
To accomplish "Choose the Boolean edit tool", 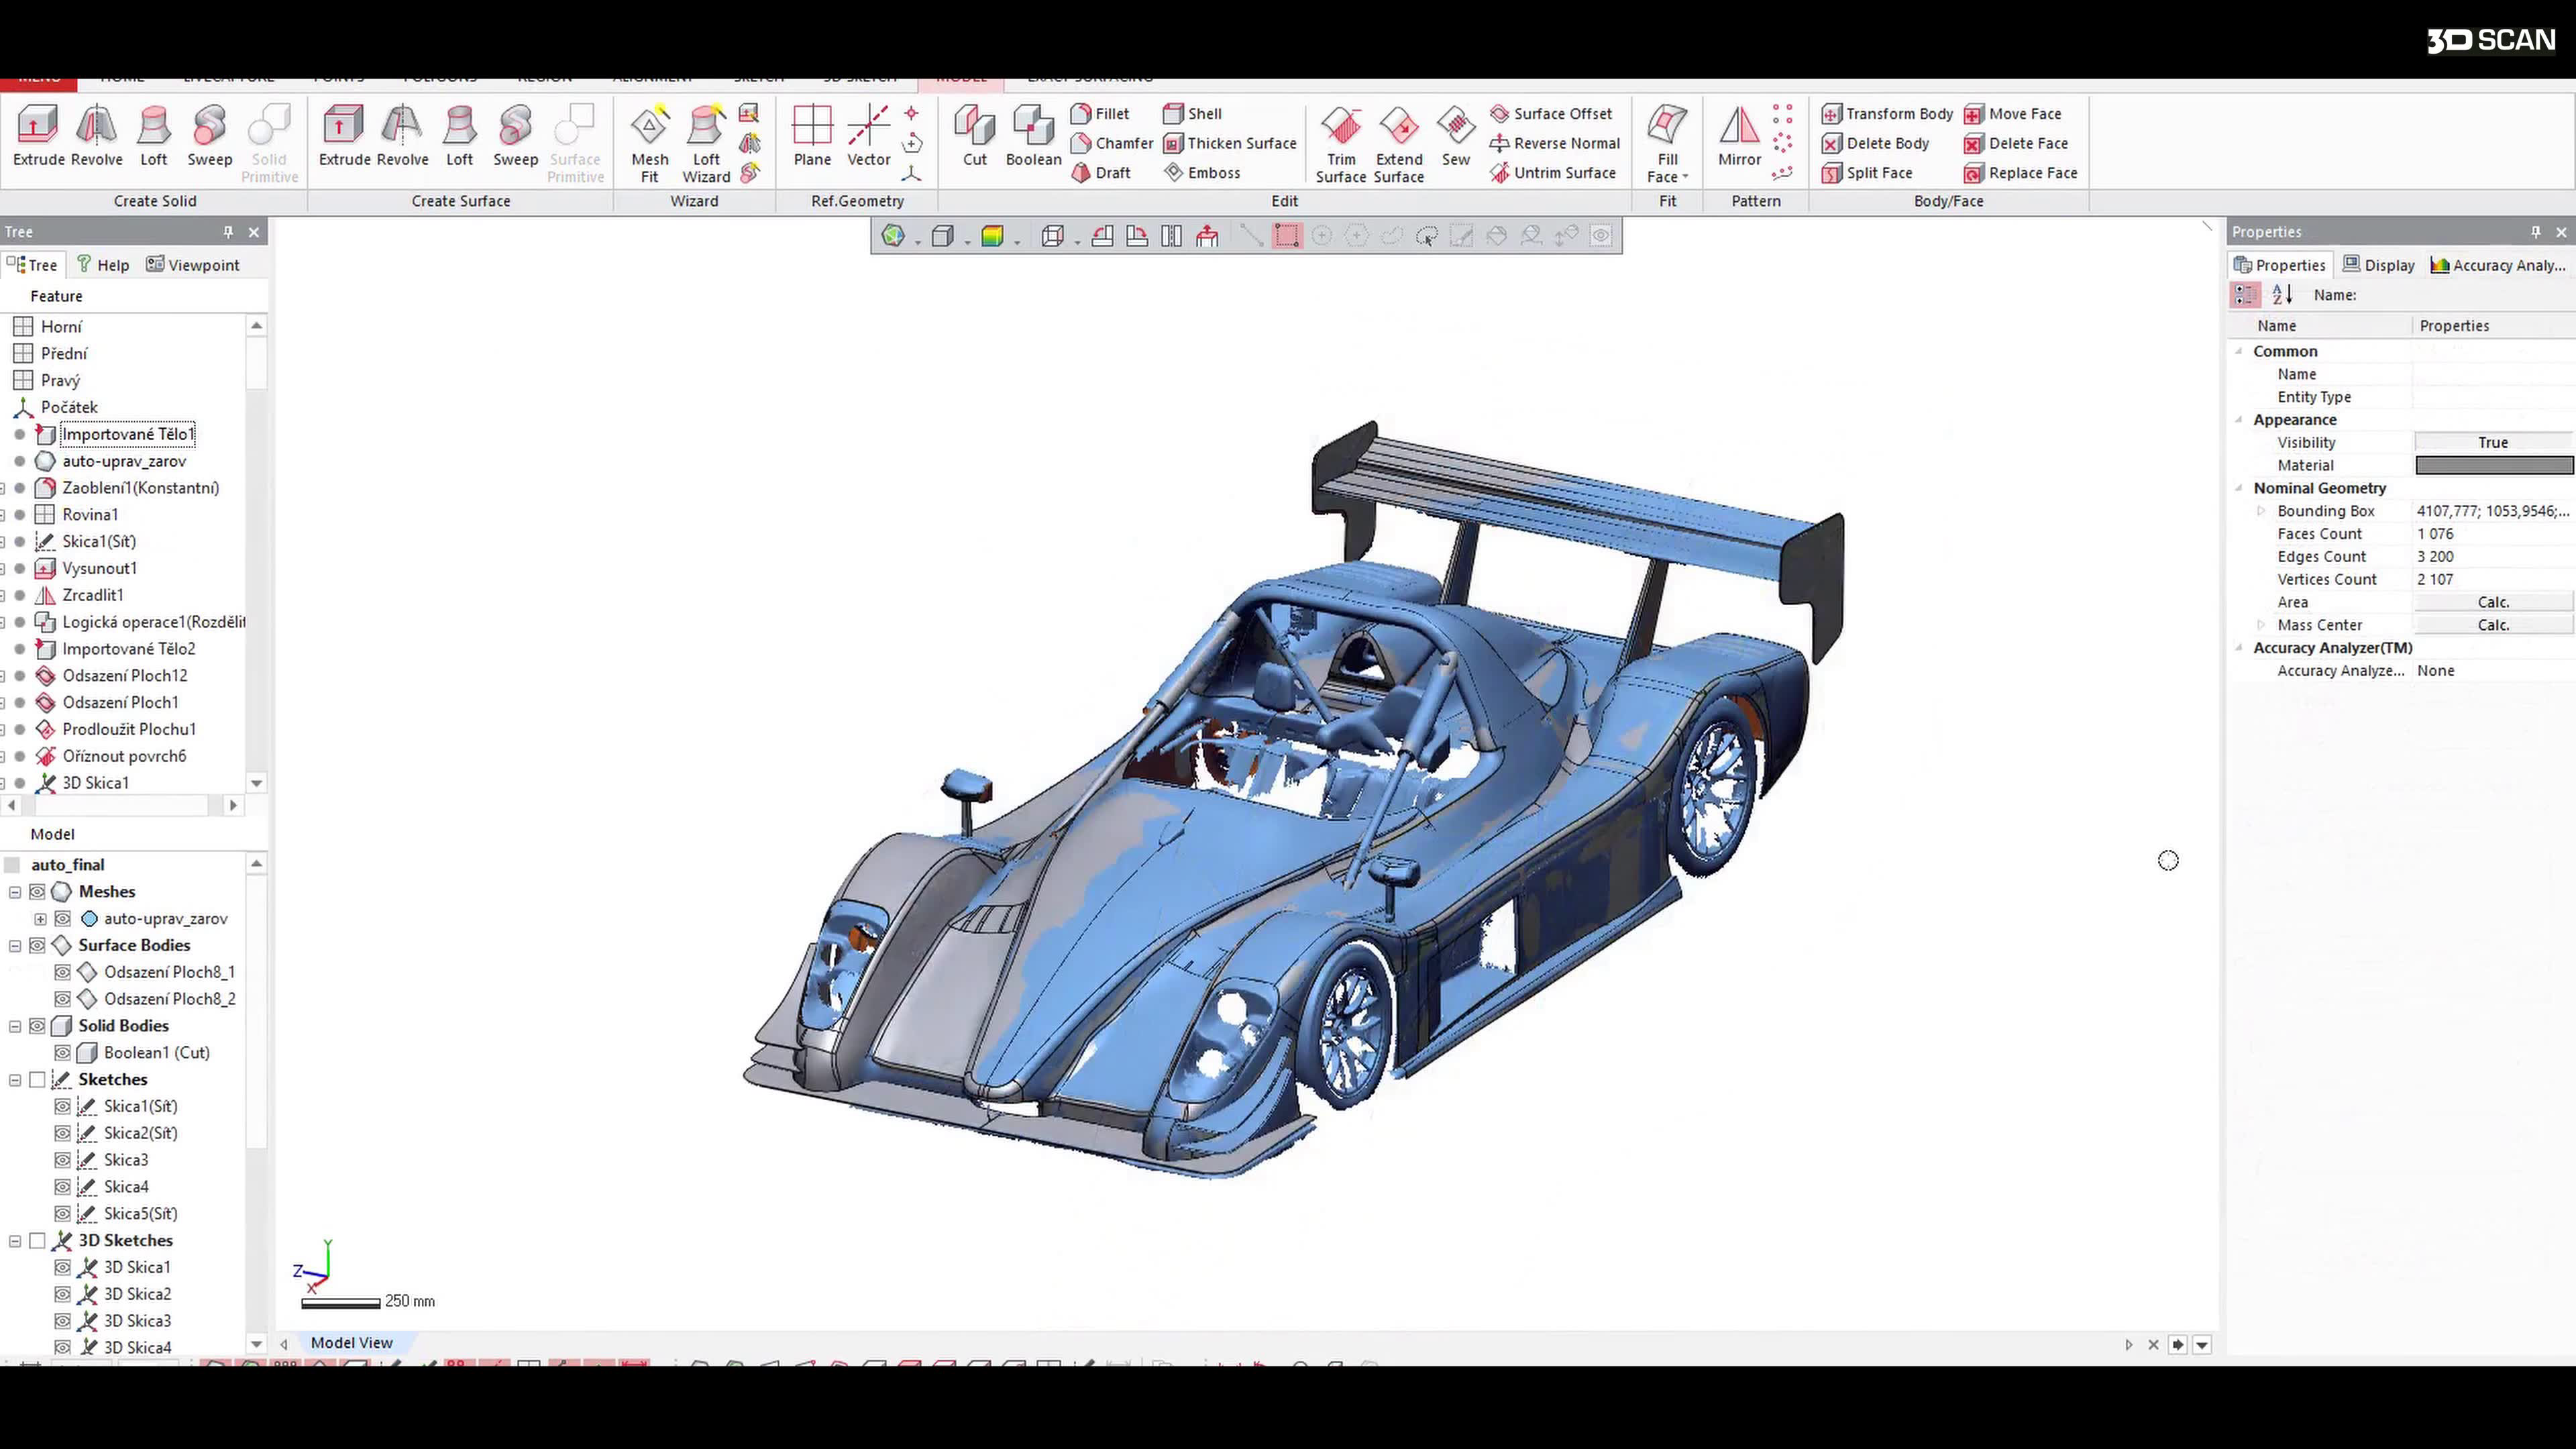I will click(x=1033, y=137).
